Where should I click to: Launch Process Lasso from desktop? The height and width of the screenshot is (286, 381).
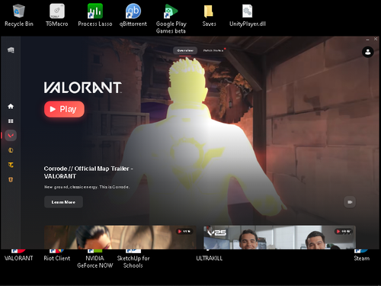pos(95,15)
